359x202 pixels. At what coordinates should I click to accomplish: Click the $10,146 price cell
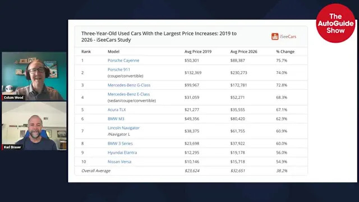click(x=192, y=162)
